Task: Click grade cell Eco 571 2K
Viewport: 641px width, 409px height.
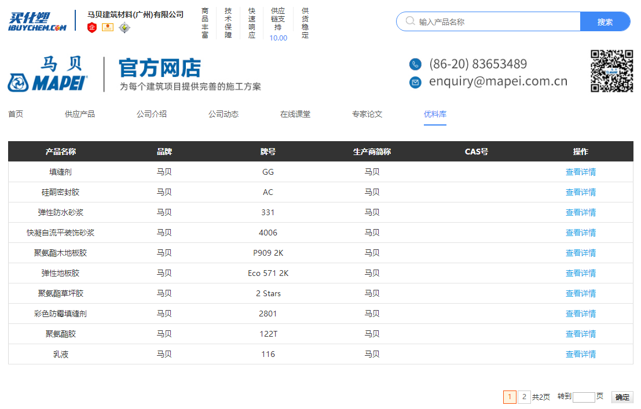Action: [268, 273]
